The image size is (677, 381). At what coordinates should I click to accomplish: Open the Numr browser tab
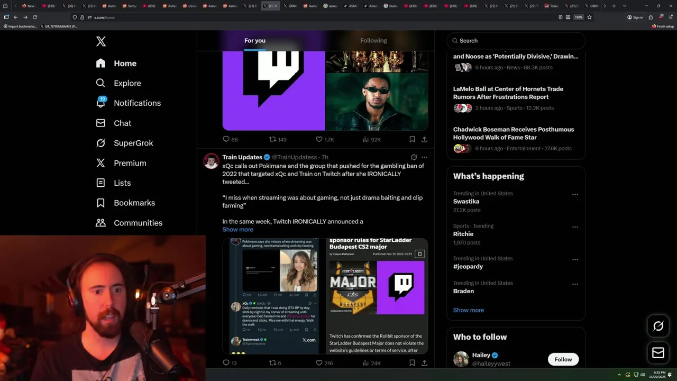coord(391,6)
